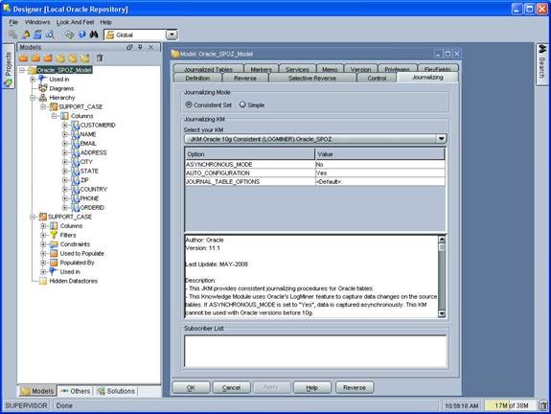Image resolution: width=551 pixels, height=414 pixels.
Task: Expand the NAME column node
Action: (x=64, y=134)
